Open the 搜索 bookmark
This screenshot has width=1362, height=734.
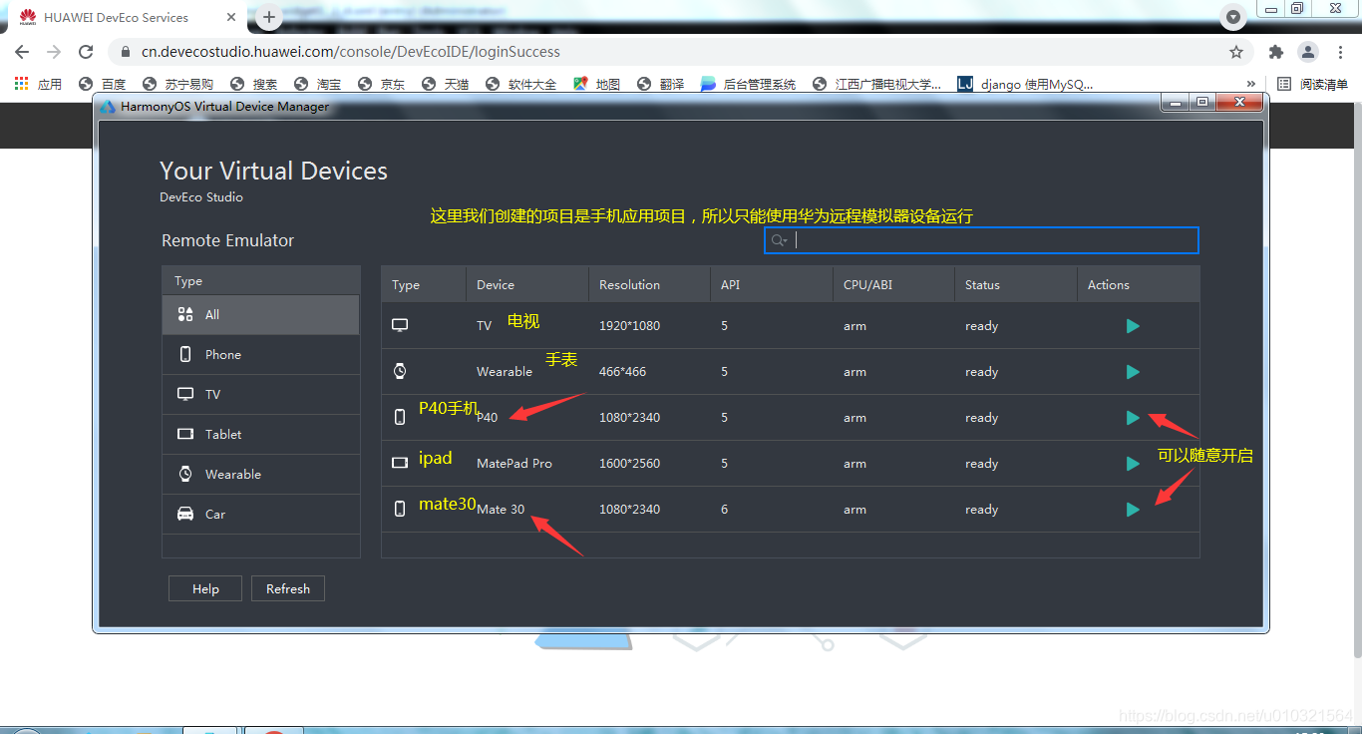pyautogui.click(x=253, y=85)
